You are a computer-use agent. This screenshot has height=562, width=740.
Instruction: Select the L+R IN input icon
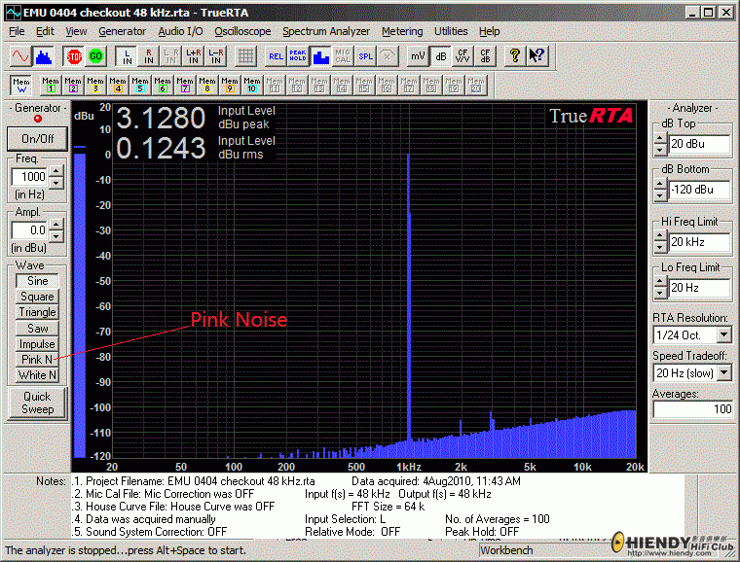click(194, 56)
